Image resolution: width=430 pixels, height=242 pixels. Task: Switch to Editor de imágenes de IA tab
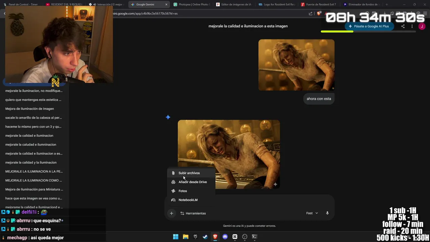(x=234, y=4)
